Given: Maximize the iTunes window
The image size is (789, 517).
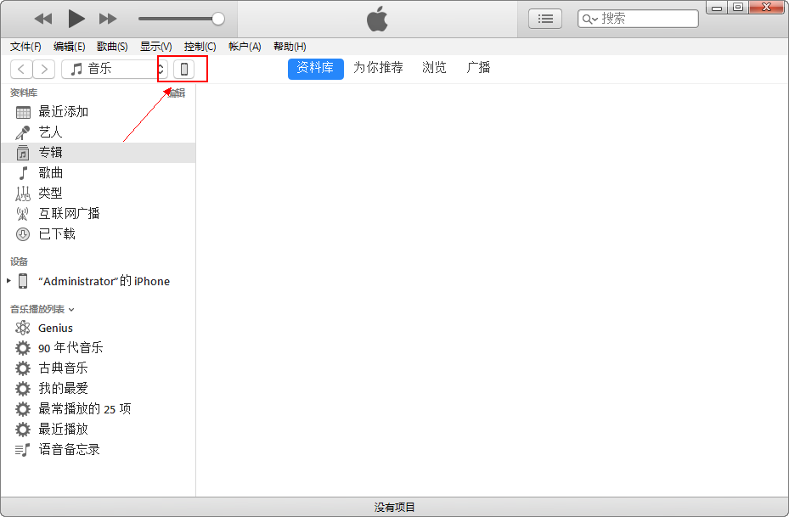Looking at the screenshot, I should point(738,7).
